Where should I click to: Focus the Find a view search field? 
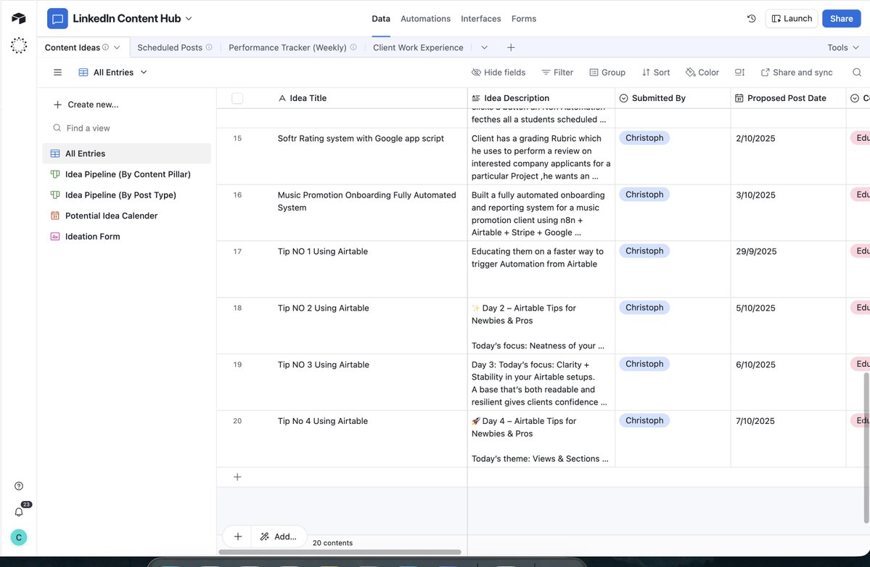[126, 128]
